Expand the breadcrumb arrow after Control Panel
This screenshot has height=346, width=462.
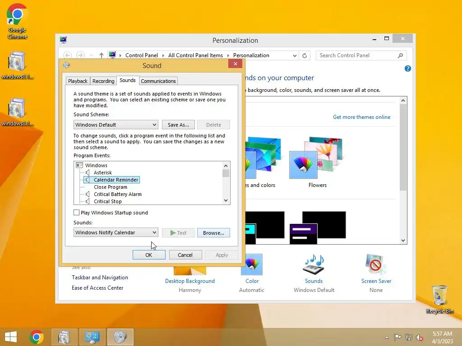[x=163, y=55]
